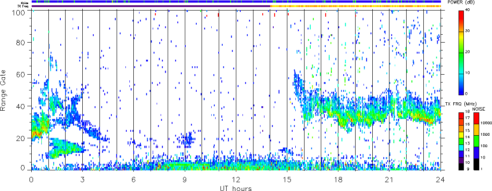The height and width of the screenshot is (191, 492).
Task: Click the "POWER (dB)" colorbar title
Action: pos(461,2)
